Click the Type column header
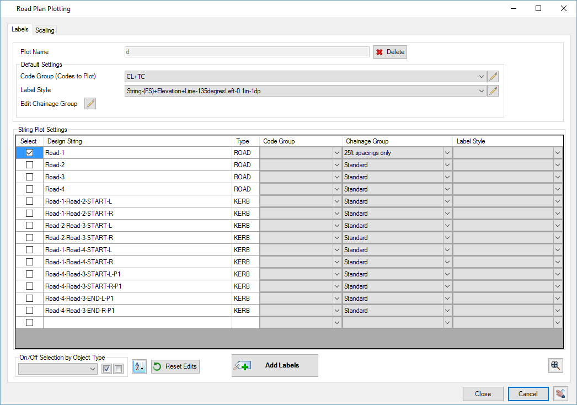 tap(246, 141)
